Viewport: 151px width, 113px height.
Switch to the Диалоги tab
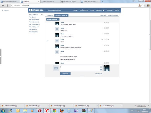(50, 15)
